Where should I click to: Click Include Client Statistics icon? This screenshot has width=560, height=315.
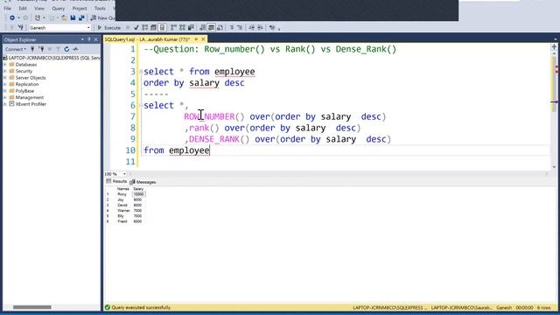tap(191, 27)
